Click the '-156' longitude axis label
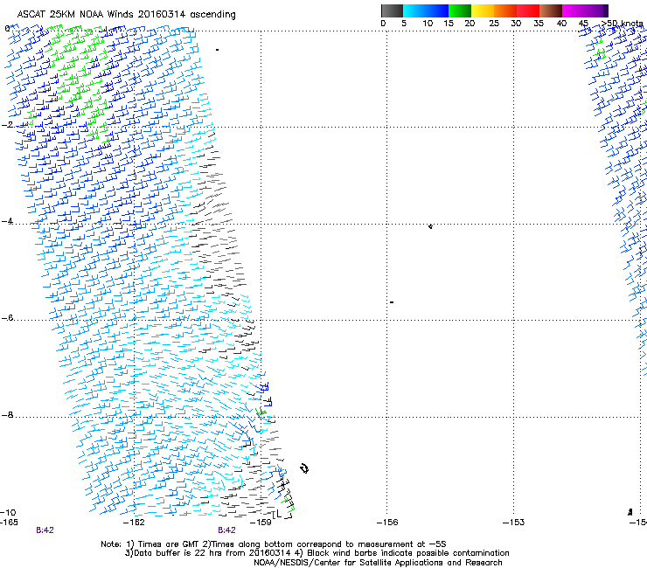Viewport: 647px width, 568px height. pyautogui.click(x=387, y=523)
